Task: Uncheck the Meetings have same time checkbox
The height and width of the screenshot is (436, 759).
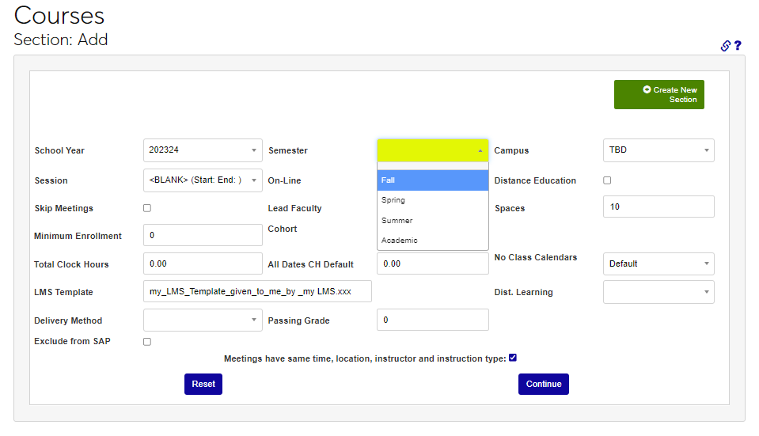Action: point(513,358)
